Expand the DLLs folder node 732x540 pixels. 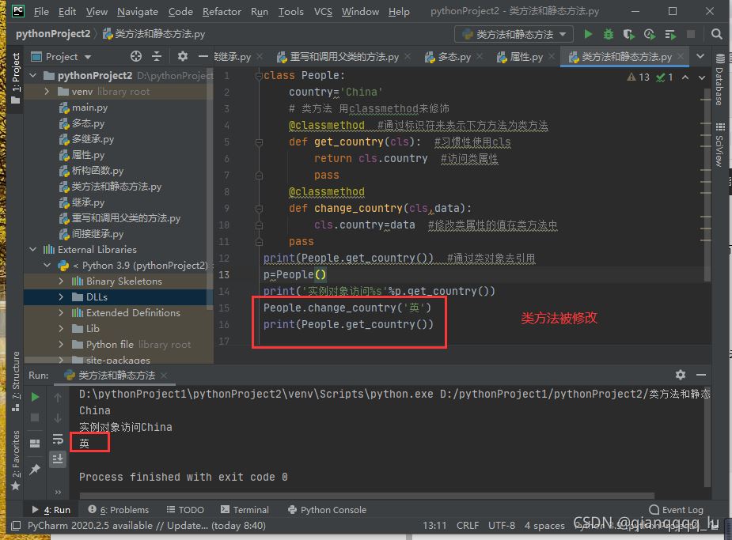point(62,297)
